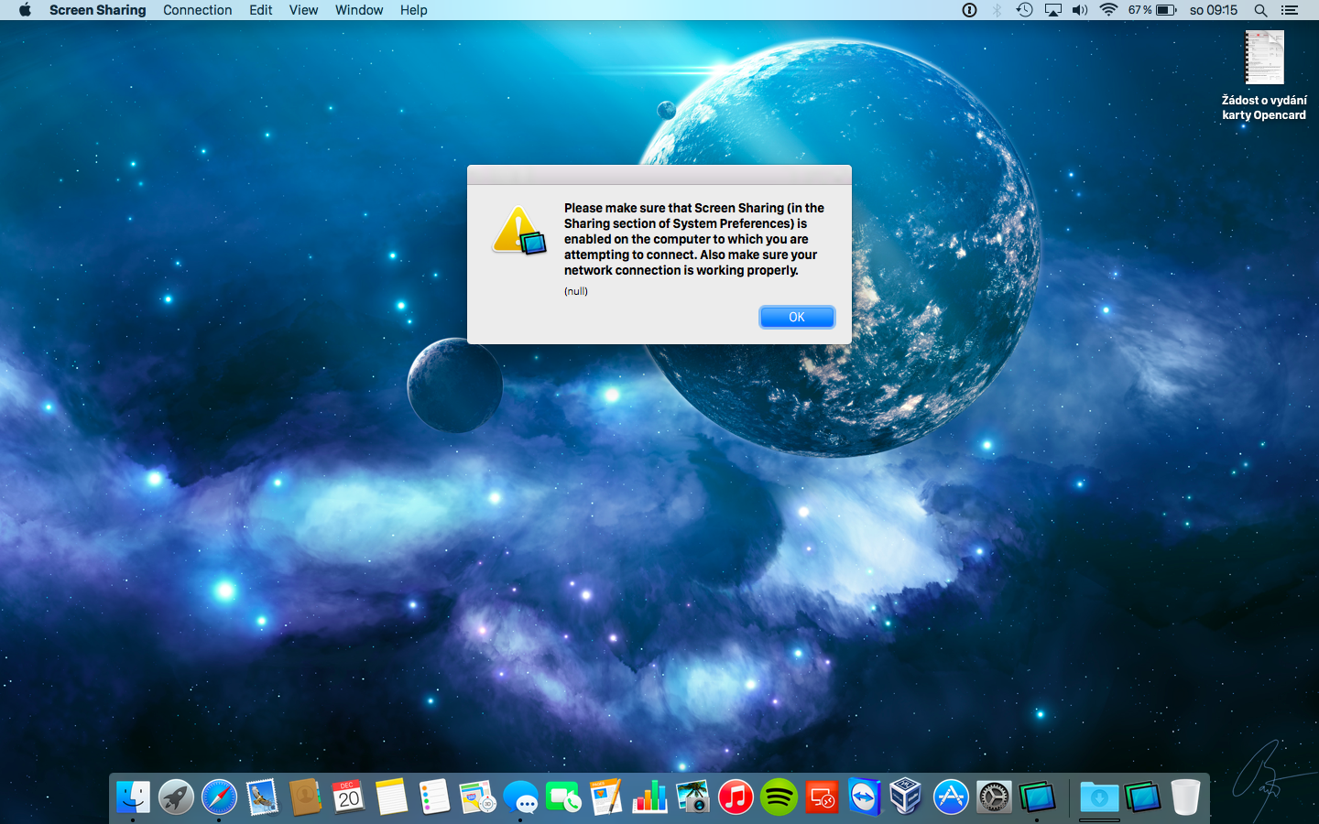Open Numbers from the Dock
This screenshot has width=1319, height=824.
pos(649,797)
